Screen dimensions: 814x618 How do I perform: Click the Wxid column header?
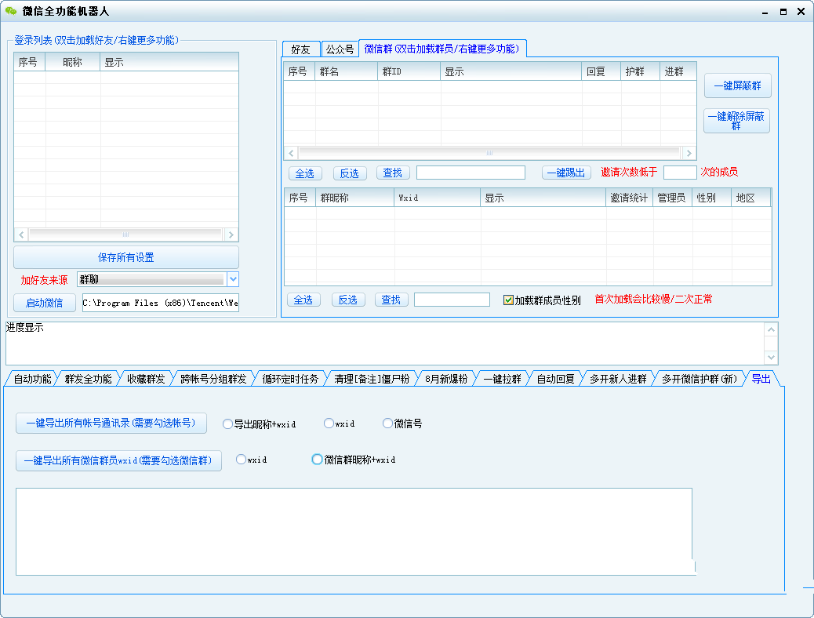click(437, 198)
